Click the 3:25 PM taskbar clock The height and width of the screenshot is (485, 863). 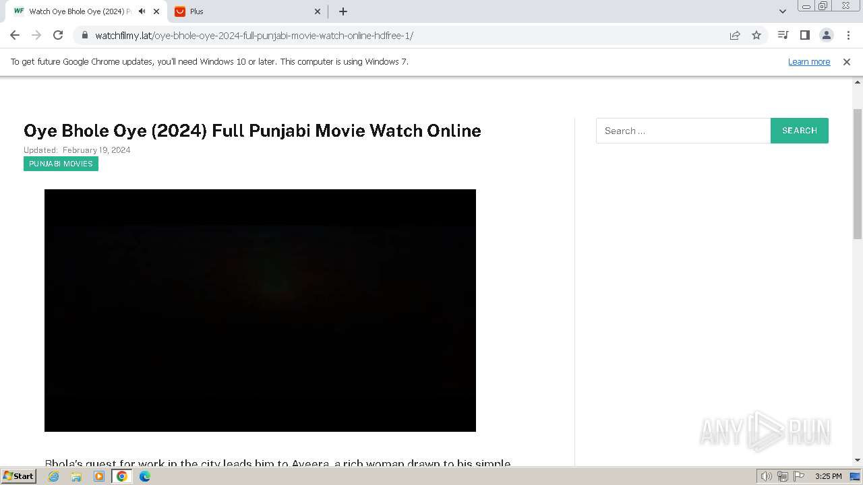pos(828,476)
